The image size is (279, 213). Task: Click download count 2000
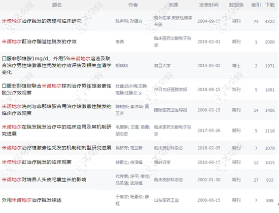click(x=270, y=42)
